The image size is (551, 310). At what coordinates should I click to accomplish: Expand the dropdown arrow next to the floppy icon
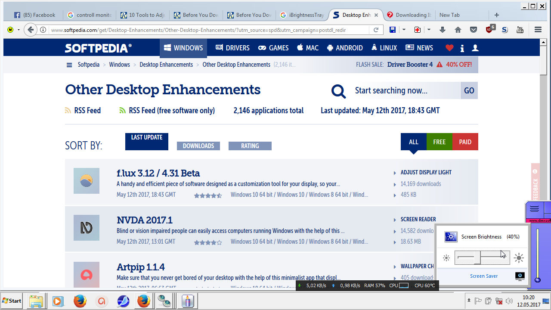point(404,30)
